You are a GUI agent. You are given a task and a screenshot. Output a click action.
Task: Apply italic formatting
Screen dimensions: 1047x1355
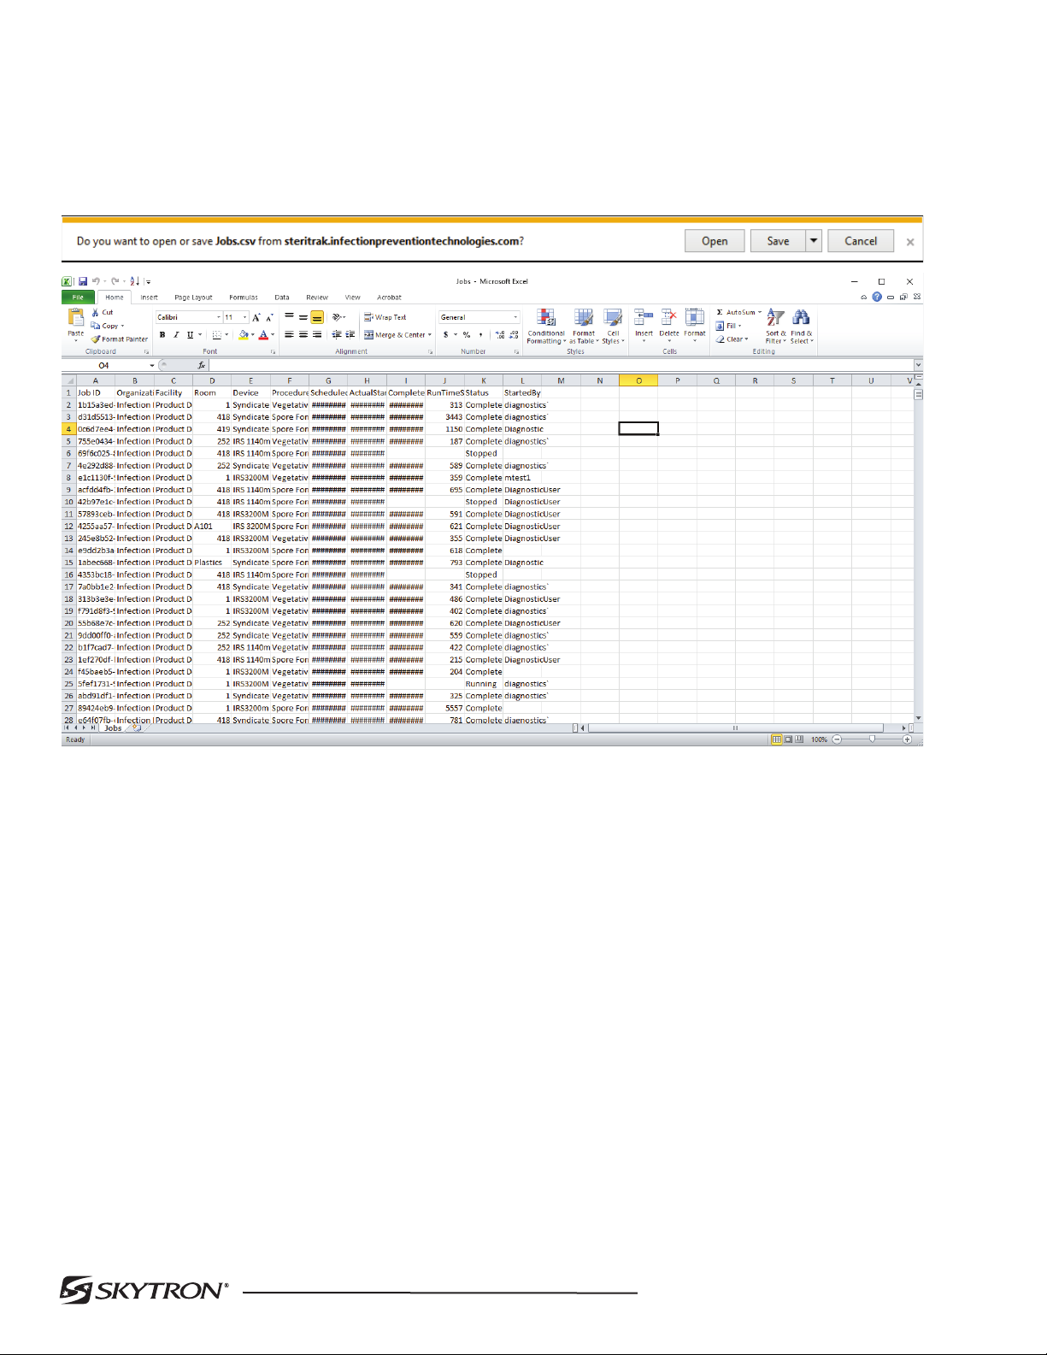point(176,335)
